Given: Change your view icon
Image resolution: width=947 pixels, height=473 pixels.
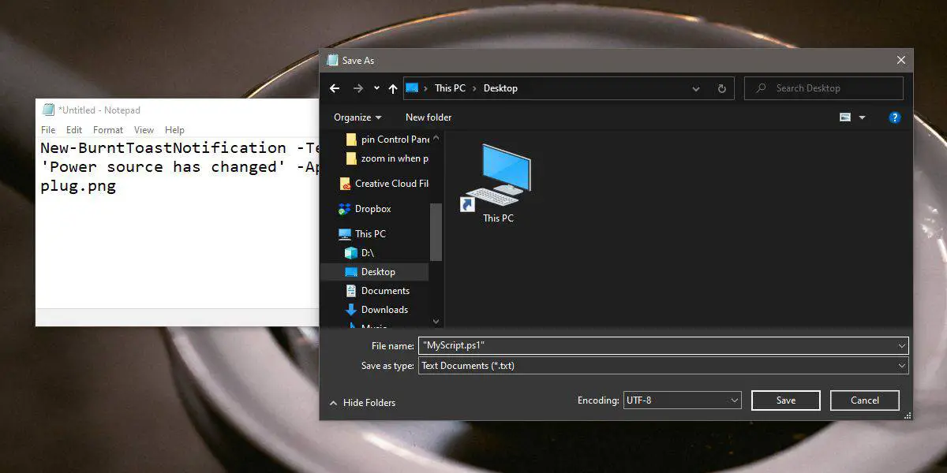Looking at the screenshot, I should pos(845,117).
